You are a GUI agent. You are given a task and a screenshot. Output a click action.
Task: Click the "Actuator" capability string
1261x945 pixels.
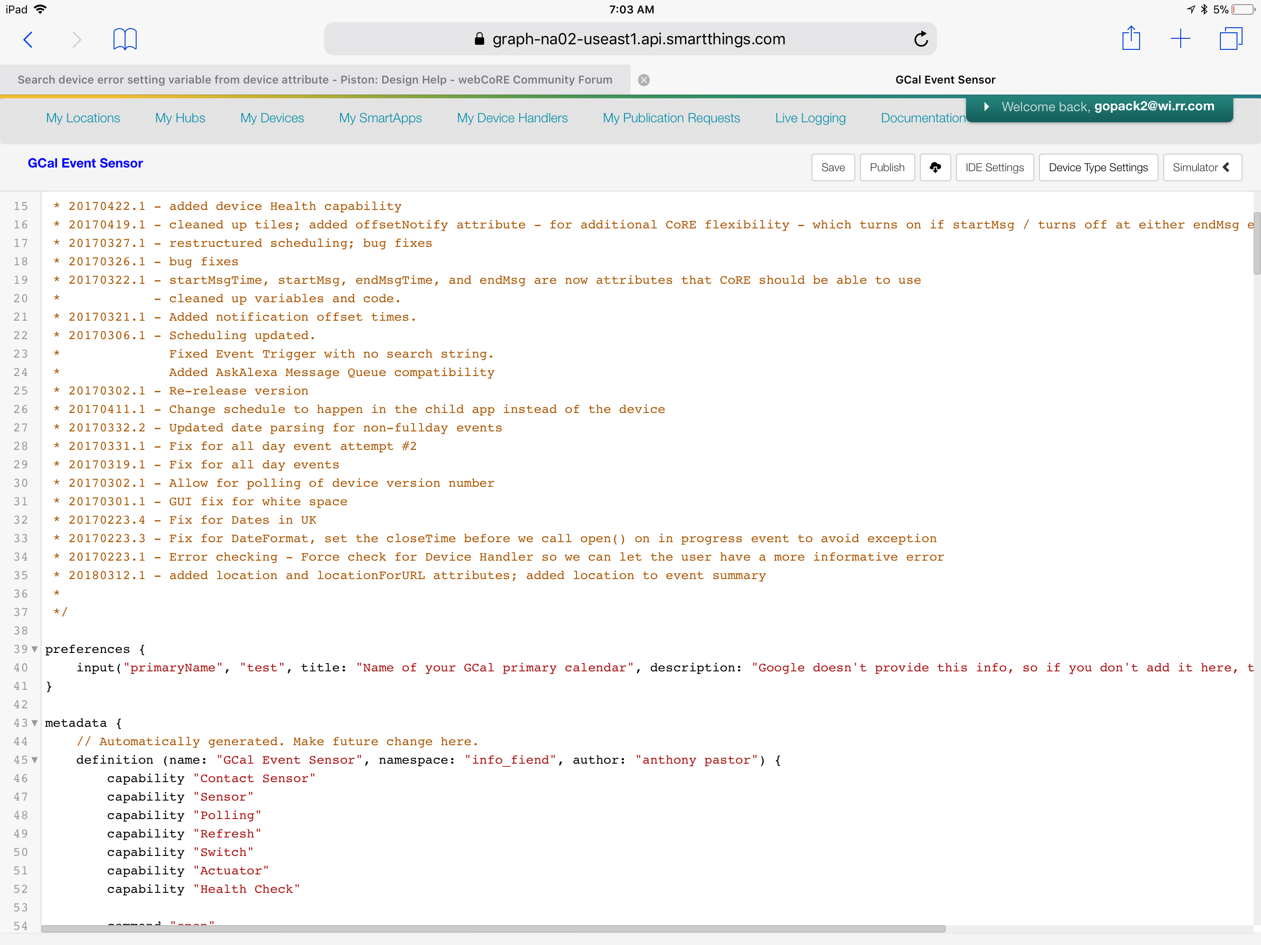tap(231, 871)
